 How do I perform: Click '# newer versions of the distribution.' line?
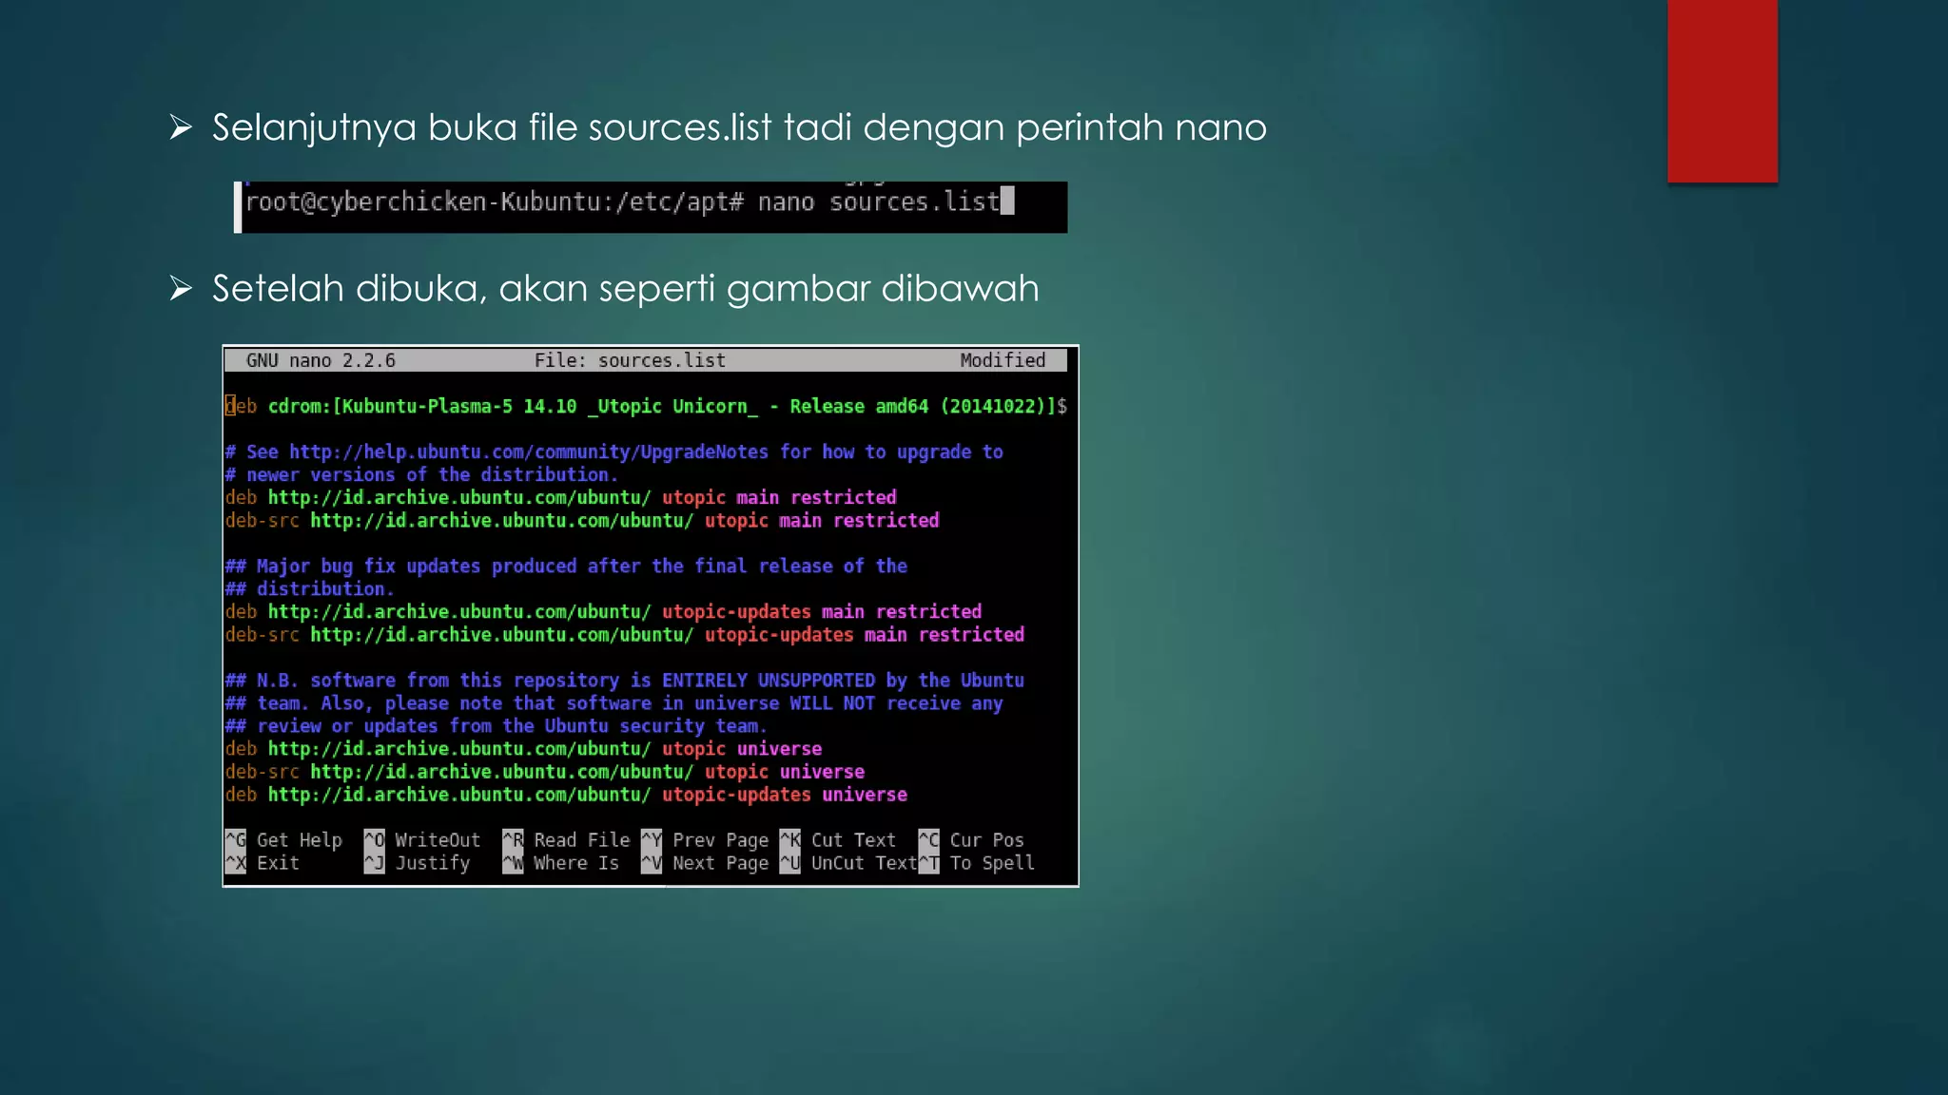coord(421,475)
